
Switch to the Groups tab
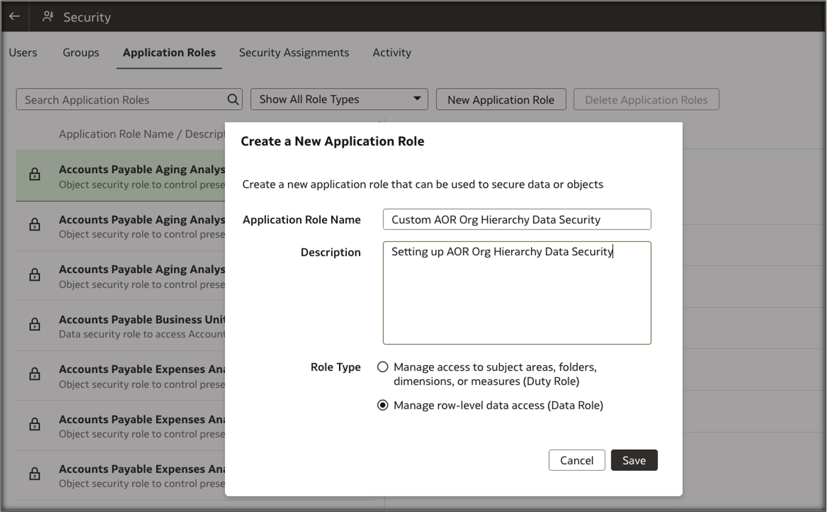point(81,53)
